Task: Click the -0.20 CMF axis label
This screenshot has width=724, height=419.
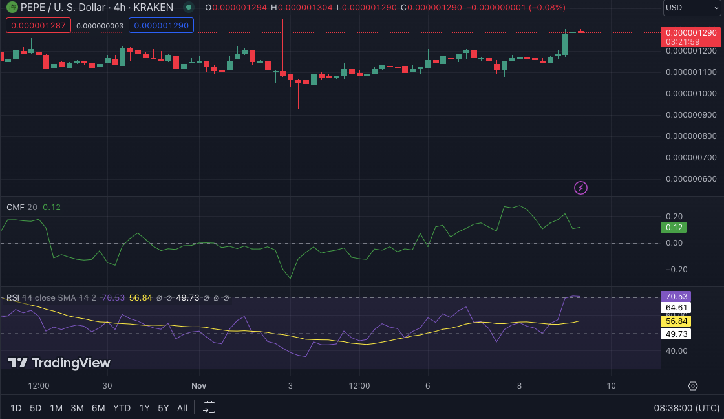Action: [676, 270]
